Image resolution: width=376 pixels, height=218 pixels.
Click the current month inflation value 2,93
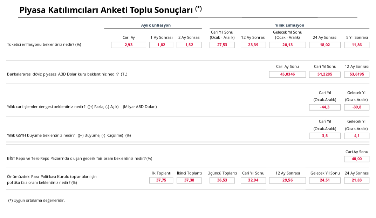click(x=128, y=45)
